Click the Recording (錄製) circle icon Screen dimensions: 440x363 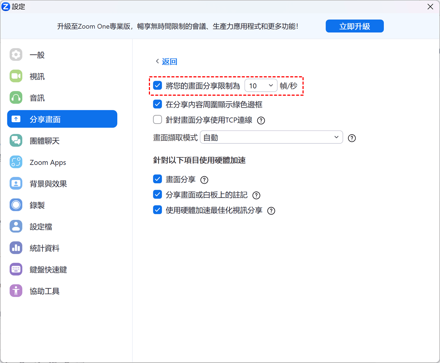pyautogui.click(x=16, y=205)
